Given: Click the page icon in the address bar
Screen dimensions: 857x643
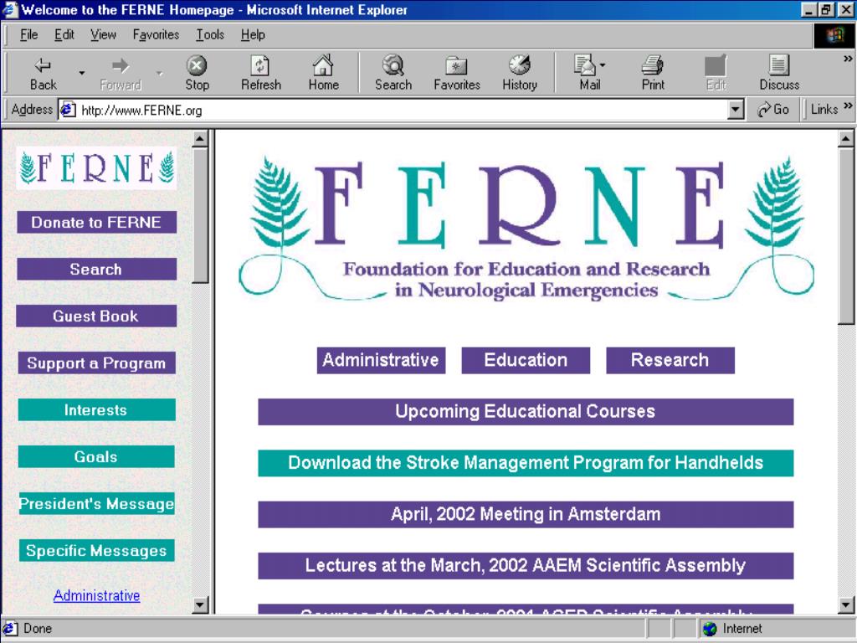Looking at the screenshot, I should [x=68, y=110].
